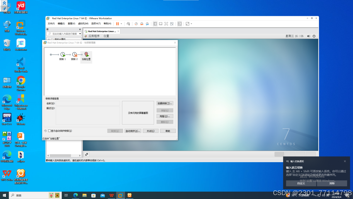This screenshot has width=353, height=199.
Task: Click the revert to snapshot toolbar icon
Action: 142,24
